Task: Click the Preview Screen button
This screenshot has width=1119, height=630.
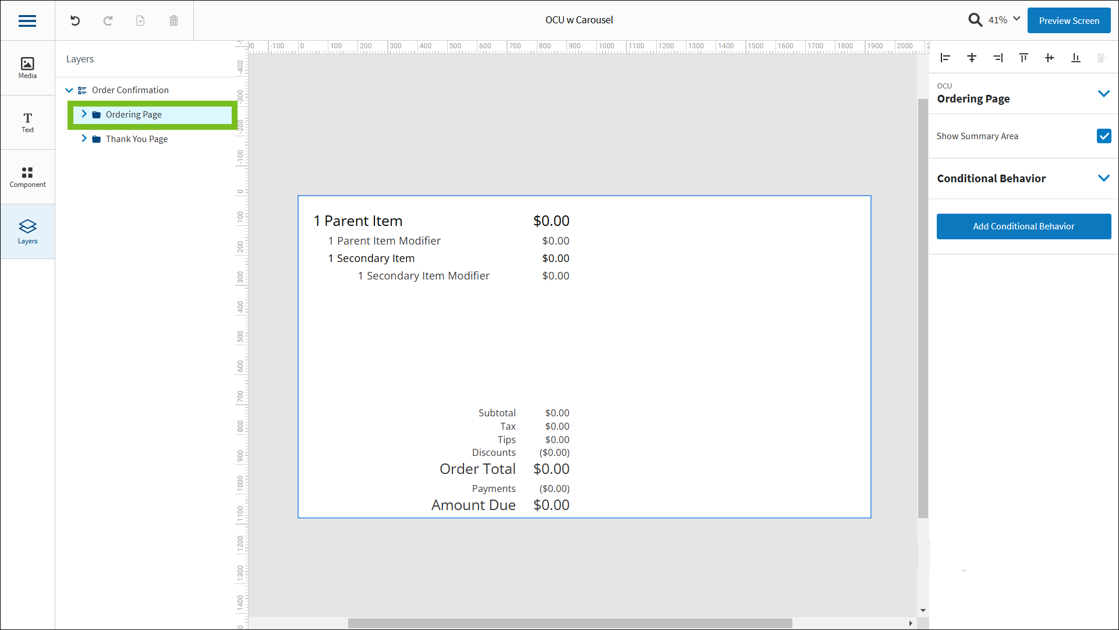Action: 1068,20
